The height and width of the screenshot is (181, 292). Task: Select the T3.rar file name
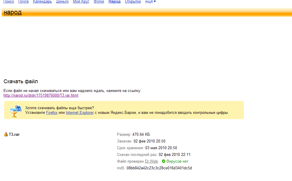coord(14,134)
